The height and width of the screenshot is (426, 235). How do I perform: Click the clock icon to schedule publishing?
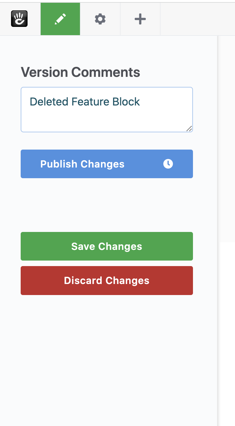point(168,164)
